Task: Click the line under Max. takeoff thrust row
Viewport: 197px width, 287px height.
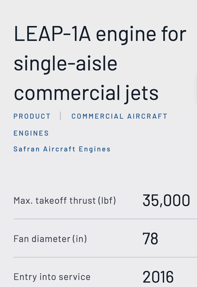Action: [105, 219]
